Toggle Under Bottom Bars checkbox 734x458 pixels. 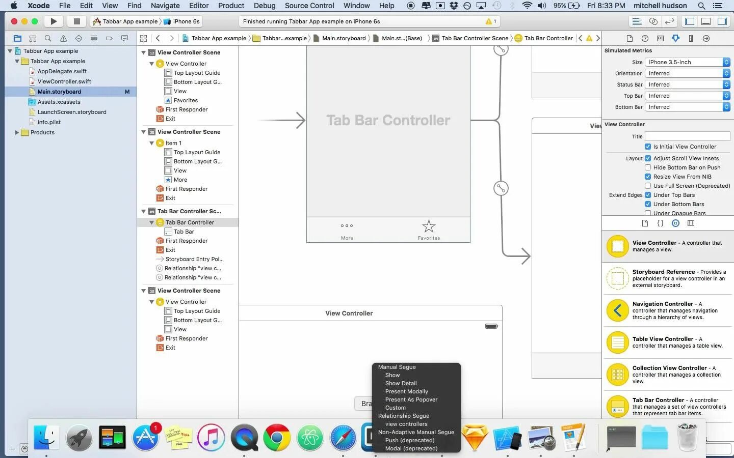pyautogui.click(x=648, y=204)
